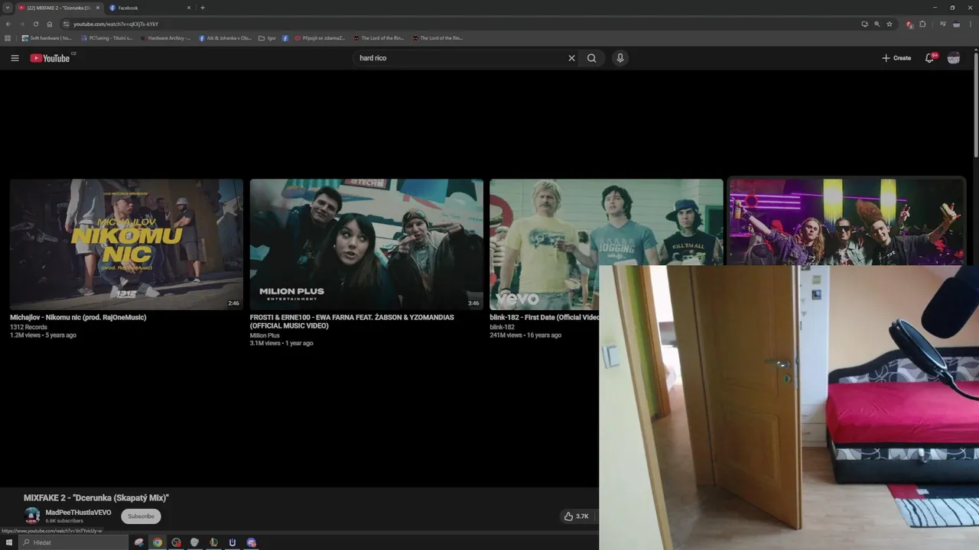Viewport: 979px width, 550px height.
Task: Open the 'FROSTI & ERNE100 - EWA FARNA' title
Action: [352, 322]
